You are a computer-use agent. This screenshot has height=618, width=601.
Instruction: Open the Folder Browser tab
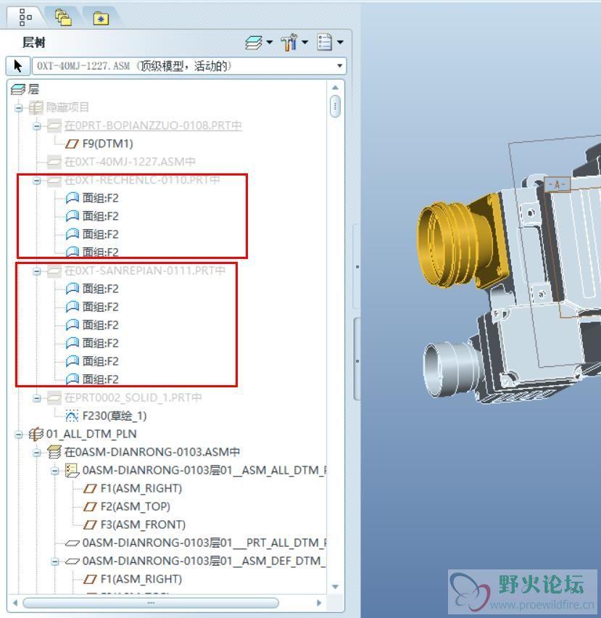63,17
